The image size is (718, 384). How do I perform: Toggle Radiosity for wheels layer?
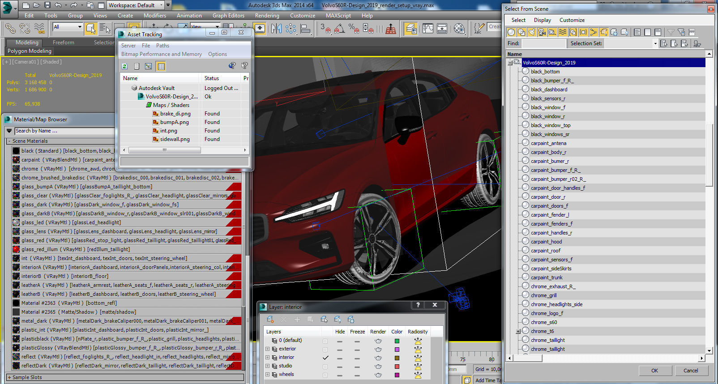(418, 375)
